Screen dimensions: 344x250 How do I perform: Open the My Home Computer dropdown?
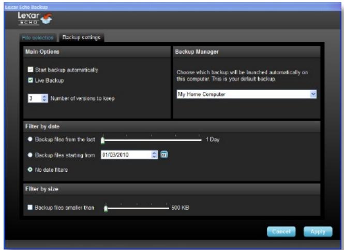pyautogui.click(x=247, y=94)
